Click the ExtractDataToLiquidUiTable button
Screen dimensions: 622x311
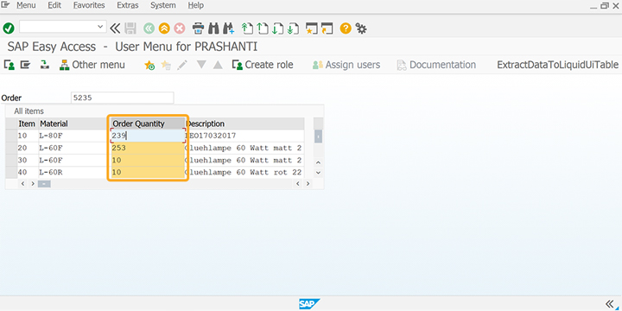[558, 65]
